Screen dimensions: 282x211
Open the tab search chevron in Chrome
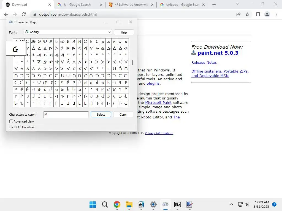point(238,4)
